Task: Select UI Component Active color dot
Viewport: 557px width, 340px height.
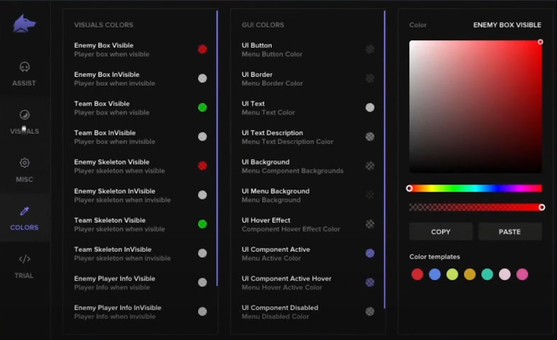Action: [x=370, y=253]
